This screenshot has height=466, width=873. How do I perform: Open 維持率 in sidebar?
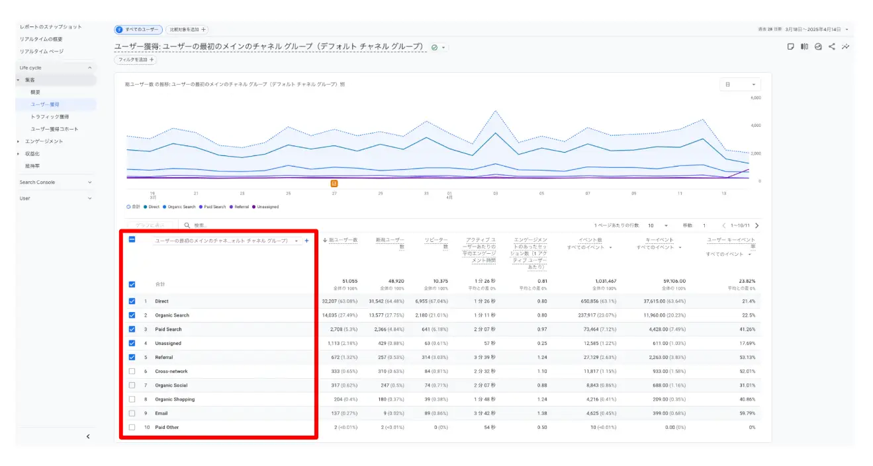click(x=31, y=166)
